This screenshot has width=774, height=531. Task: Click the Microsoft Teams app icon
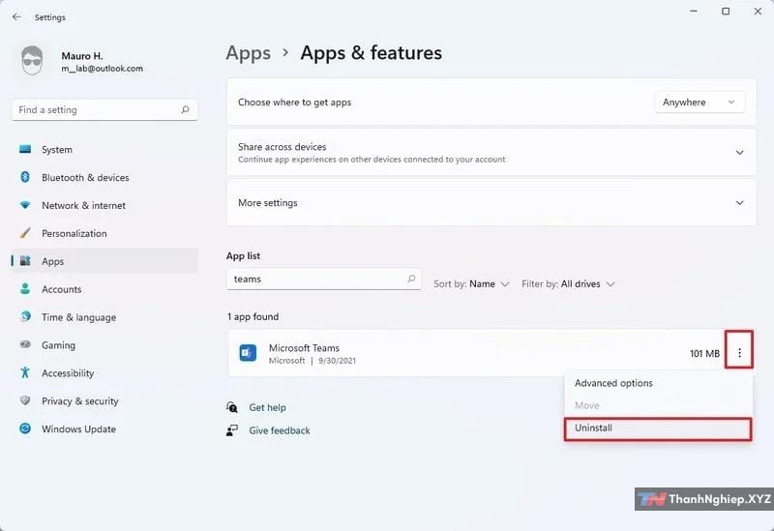tap(248, 353)
